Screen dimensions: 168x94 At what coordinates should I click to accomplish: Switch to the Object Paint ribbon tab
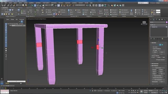click(29, 8)
